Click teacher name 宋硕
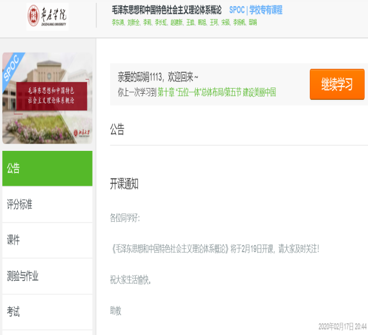This screenshot has width=368, height=335. (225, 23)
